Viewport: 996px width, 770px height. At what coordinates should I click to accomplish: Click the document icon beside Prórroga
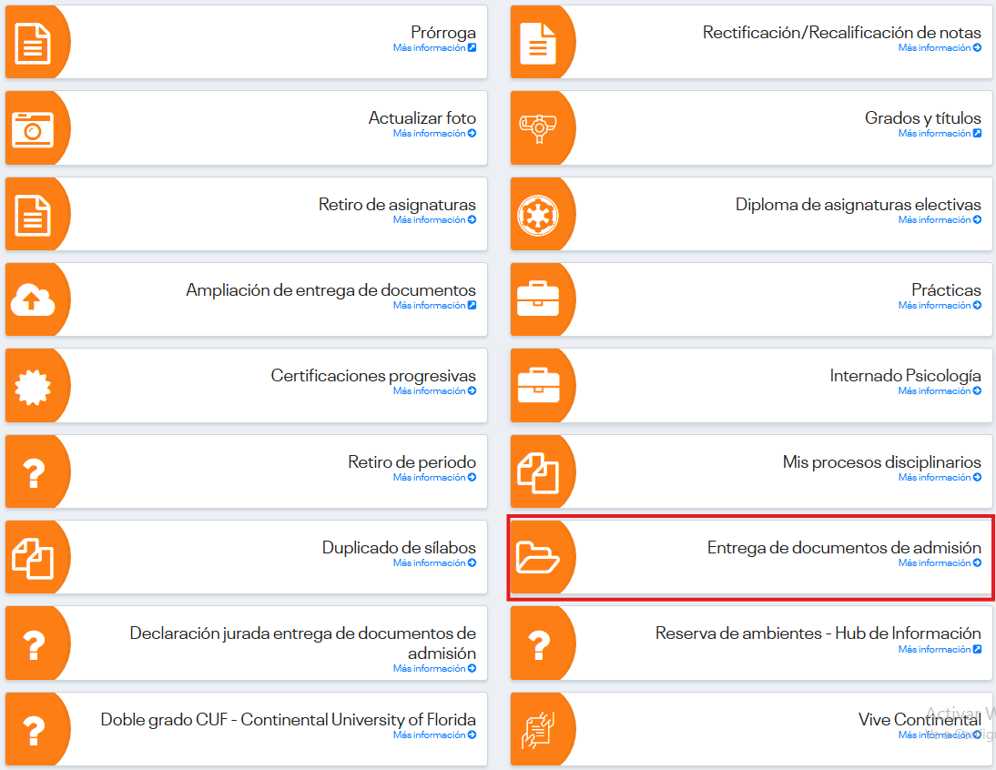click(x=34, y=43)
